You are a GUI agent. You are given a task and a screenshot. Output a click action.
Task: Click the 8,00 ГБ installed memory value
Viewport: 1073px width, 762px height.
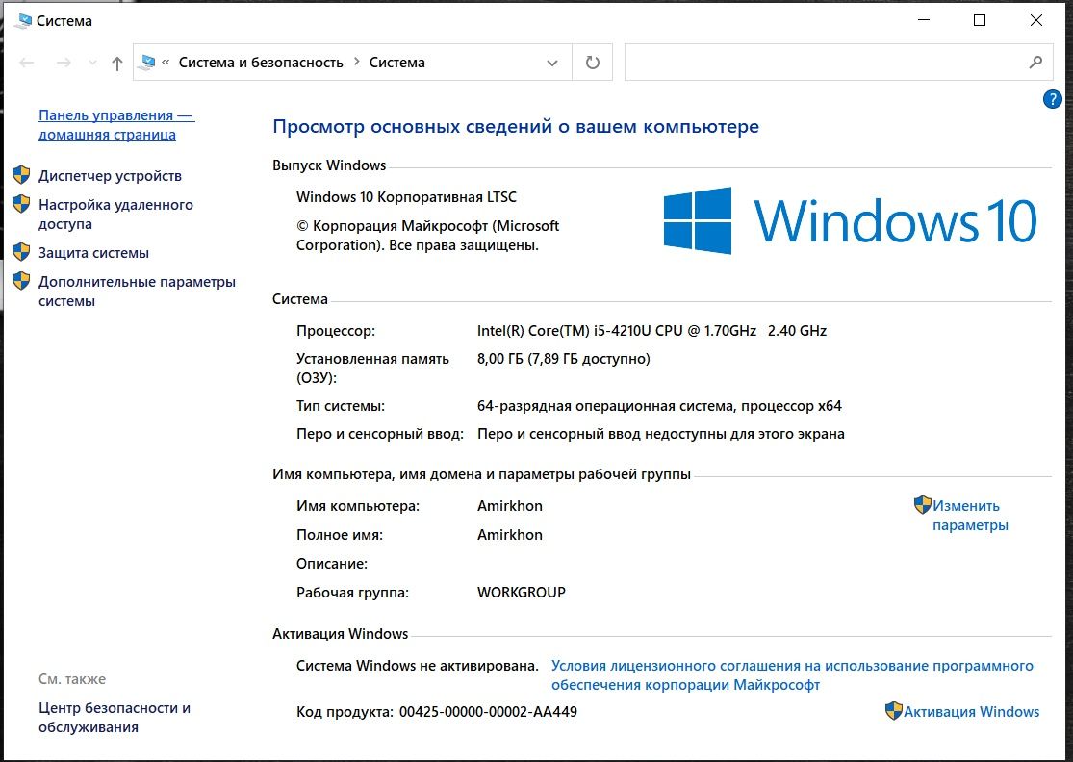(563, 359)
